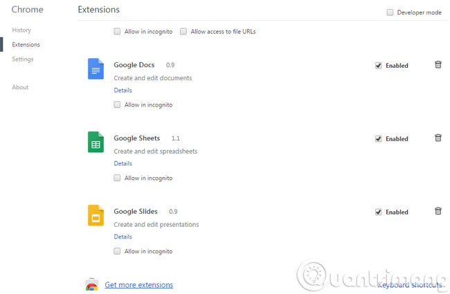
Task: Click the Google Docs extension name
Action: coord(134,65)
